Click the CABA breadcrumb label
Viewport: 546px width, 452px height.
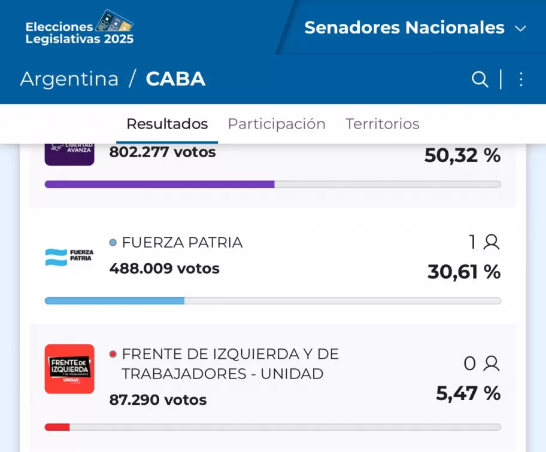pyautogui.click(x=175, y=78)
